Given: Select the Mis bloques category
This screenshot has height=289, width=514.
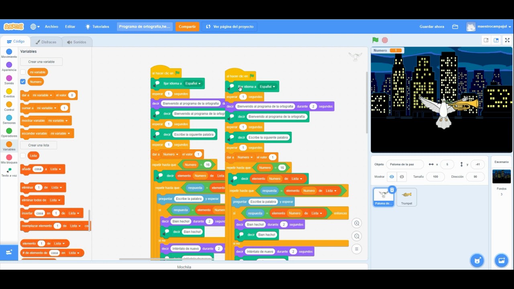Looking at the screenshot, I should (x=9, y=159).
